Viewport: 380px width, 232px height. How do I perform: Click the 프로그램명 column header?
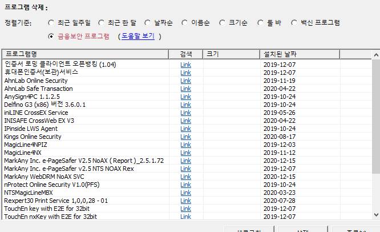(x=86, y=54)
